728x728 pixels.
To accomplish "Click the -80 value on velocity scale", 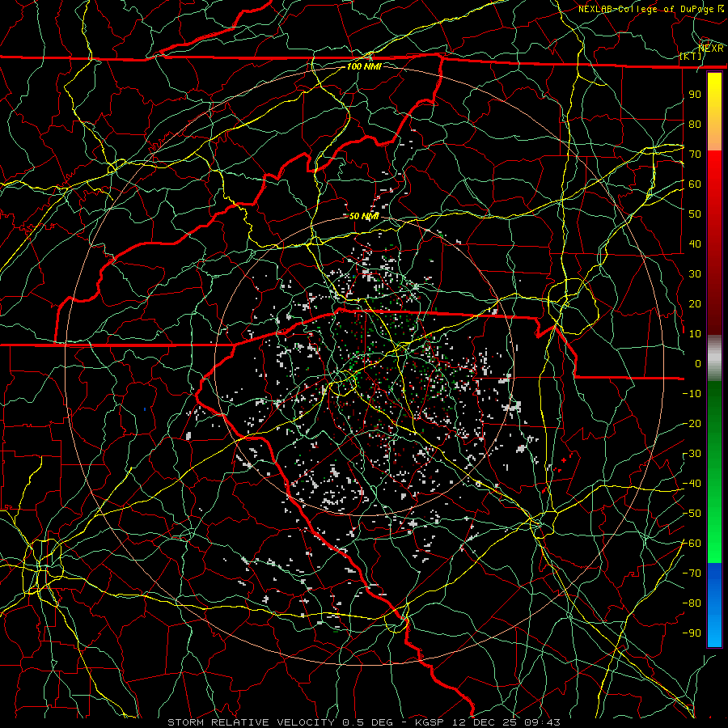I will [x=692, y=603].
